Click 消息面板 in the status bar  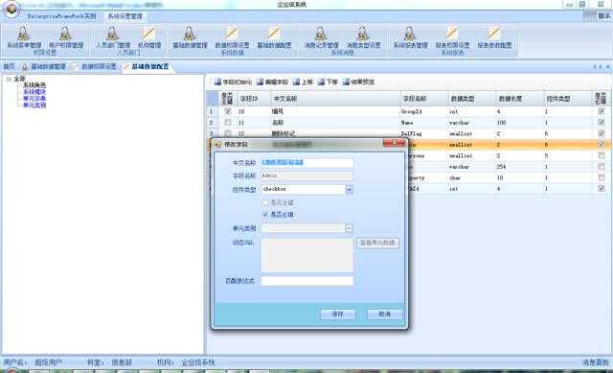click(596, 362)
